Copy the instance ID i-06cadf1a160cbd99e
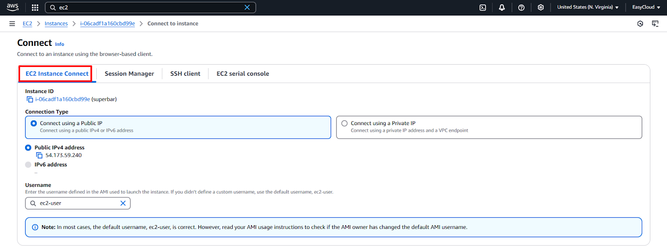The height and width of the screenshot is (246, 667). click(x=30, y=99)
